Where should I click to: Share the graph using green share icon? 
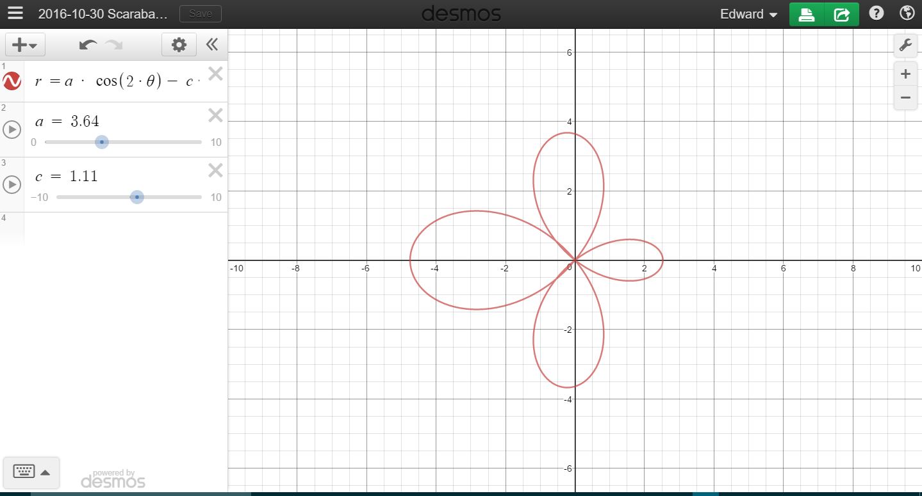(841, 13)
